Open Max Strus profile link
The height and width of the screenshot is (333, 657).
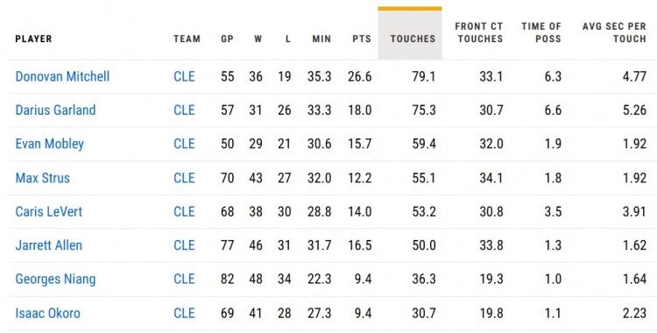coord(42,178)
